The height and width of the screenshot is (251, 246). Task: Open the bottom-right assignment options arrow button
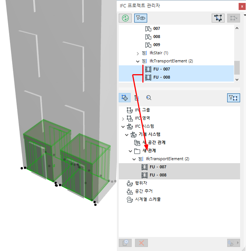pyautogui.click(x=234, y=243)
